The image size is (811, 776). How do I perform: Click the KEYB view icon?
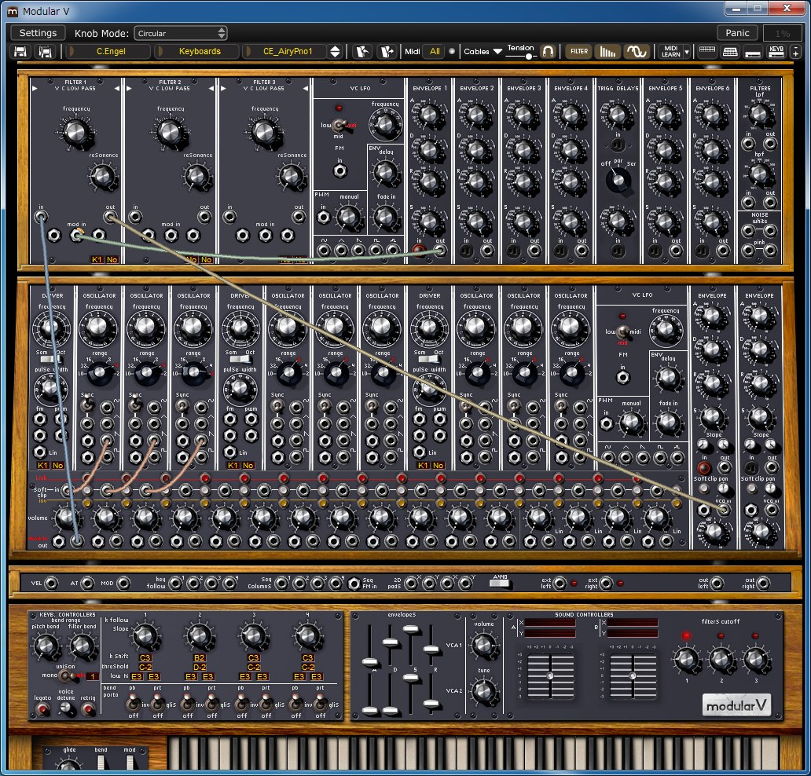pyautogui.click(x=776, y=51)
